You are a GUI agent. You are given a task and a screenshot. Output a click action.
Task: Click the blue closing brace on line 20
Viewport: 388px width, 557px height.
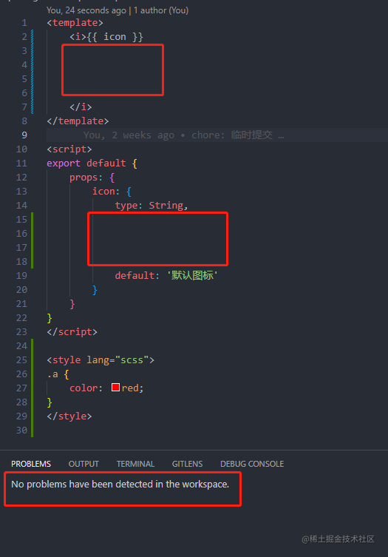point(95,290)
